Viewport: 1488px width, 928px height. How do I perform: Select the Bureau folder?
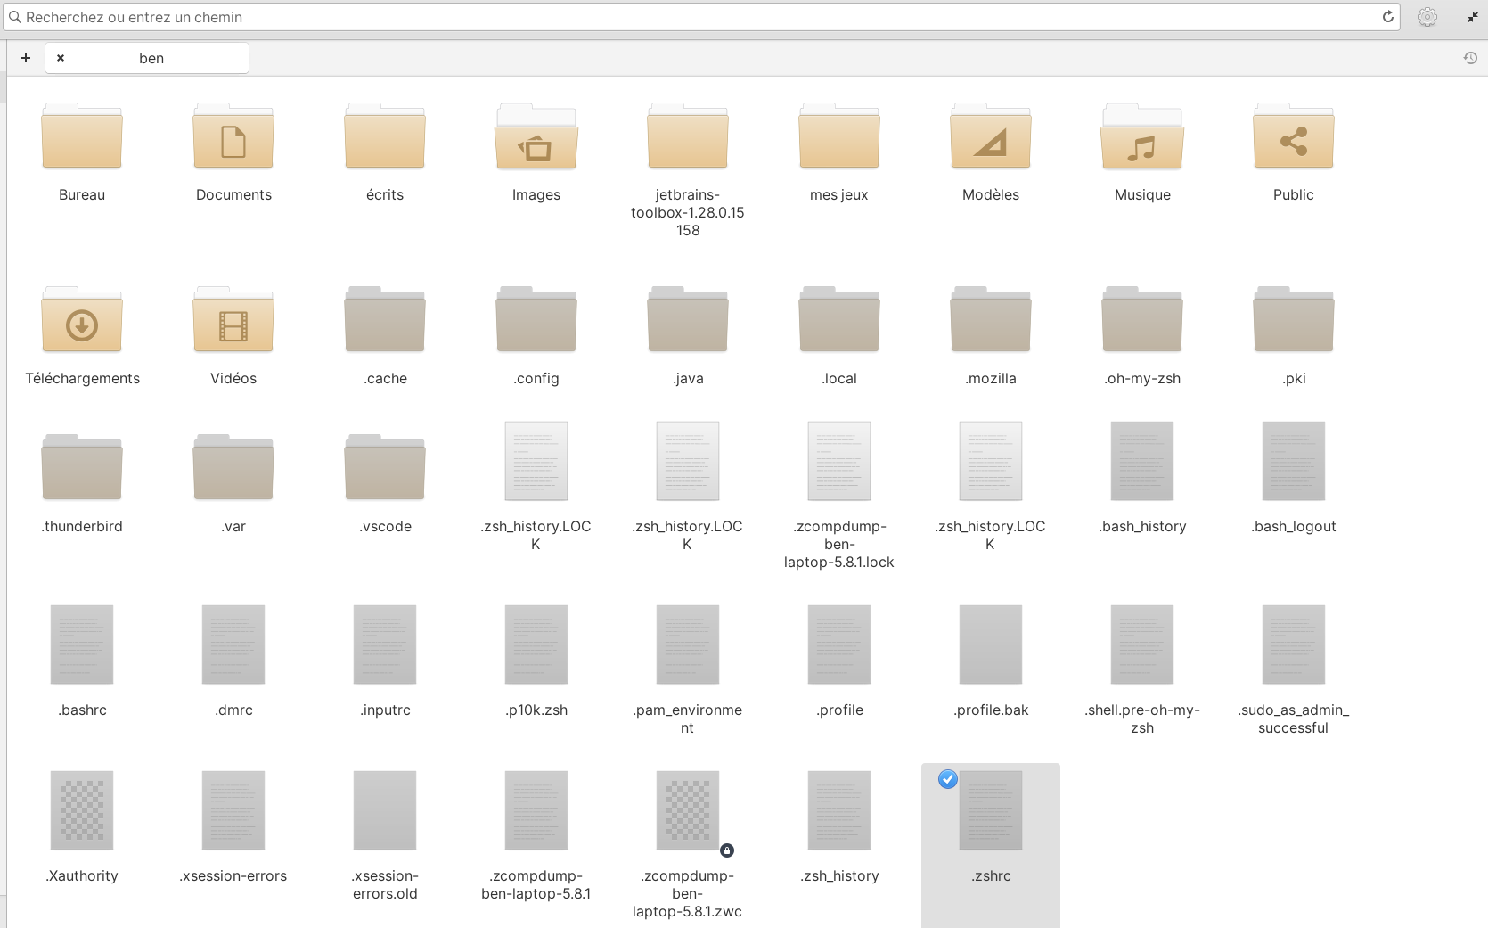82,136
